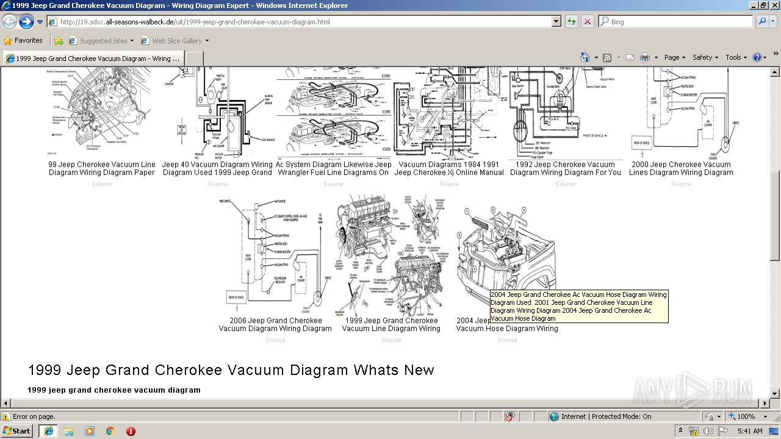Expand the address bar autocomplete dropdown
Screen dimensions: 781x439
point(556,21)
